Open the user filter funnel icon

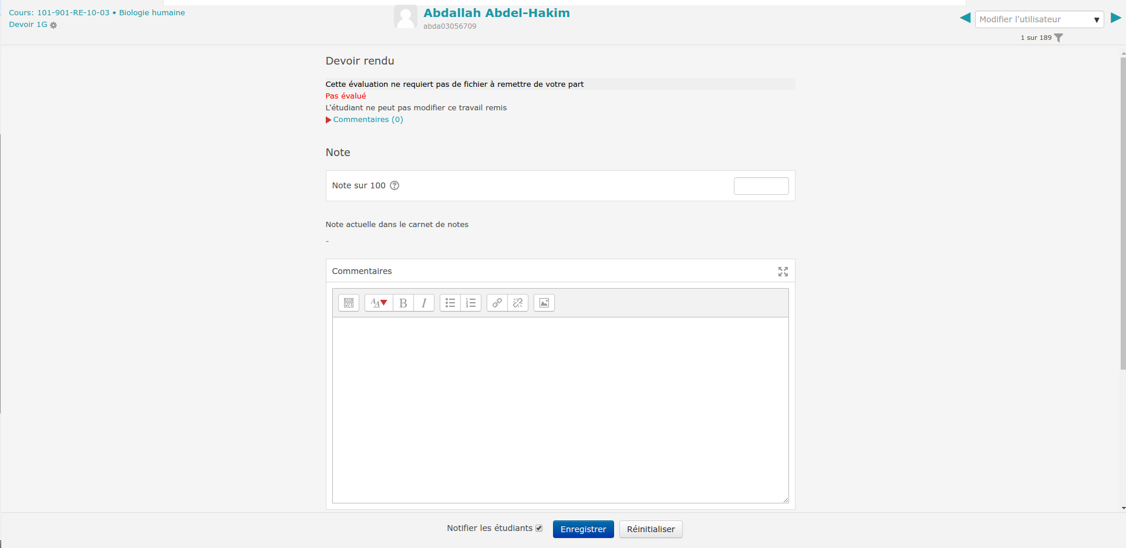(1058, 38)
